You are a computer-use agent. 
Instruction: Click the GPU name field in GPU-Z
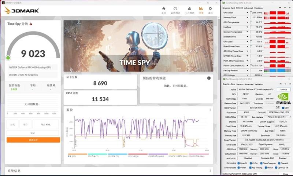click(256, 89)
